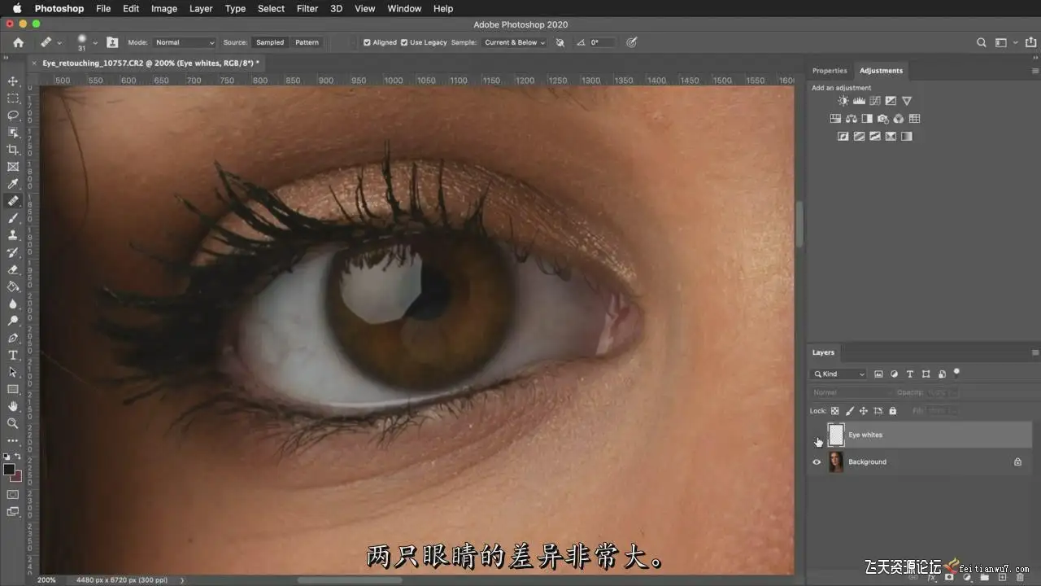Set the foreground color swatch
The width and height of the screenshot is (1041, 586).
[x=9, y=470]
